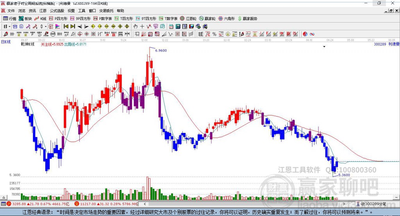Viewport: 400px width, 216px height.
Task: Select the zigzag wave line tool
Action: click(171, 34)
